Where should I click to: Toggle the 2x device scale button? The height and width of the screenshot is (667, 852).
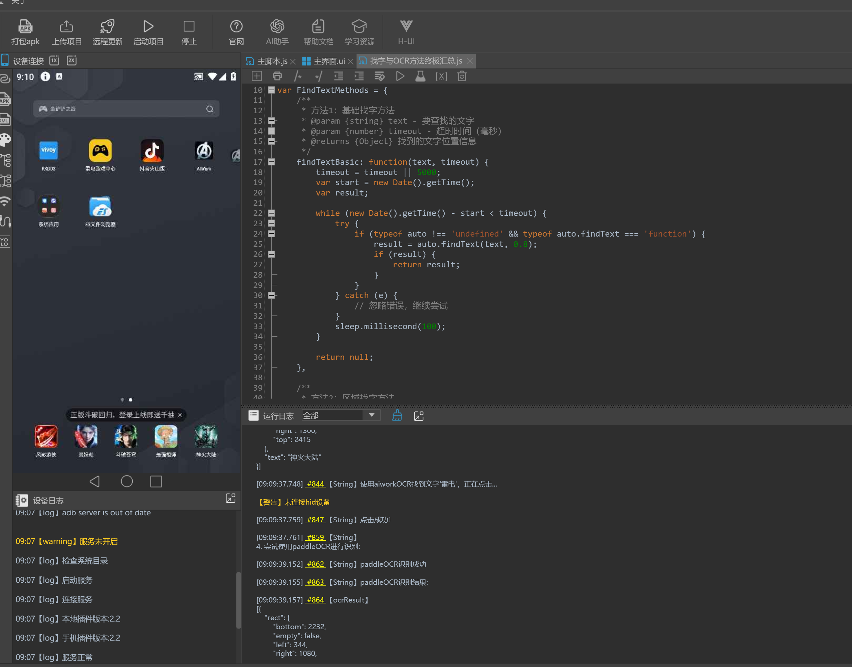(72, 60)
